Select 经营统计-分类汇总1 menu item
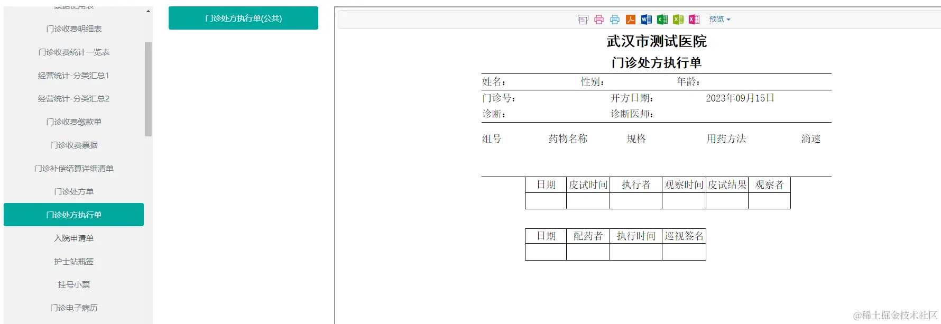941x324 pixels. (74, 75)
